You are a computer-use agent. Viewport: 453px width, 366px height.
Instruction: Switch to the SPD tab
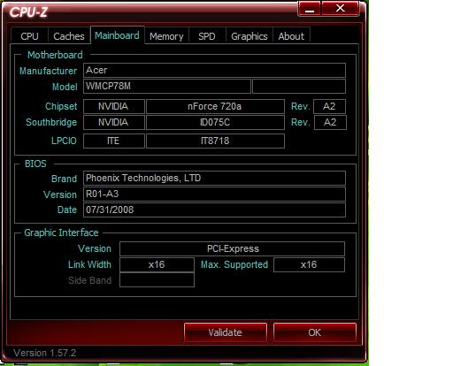point(207,36)
